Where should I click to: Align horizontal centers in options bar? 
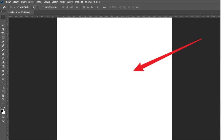point(67,7)
